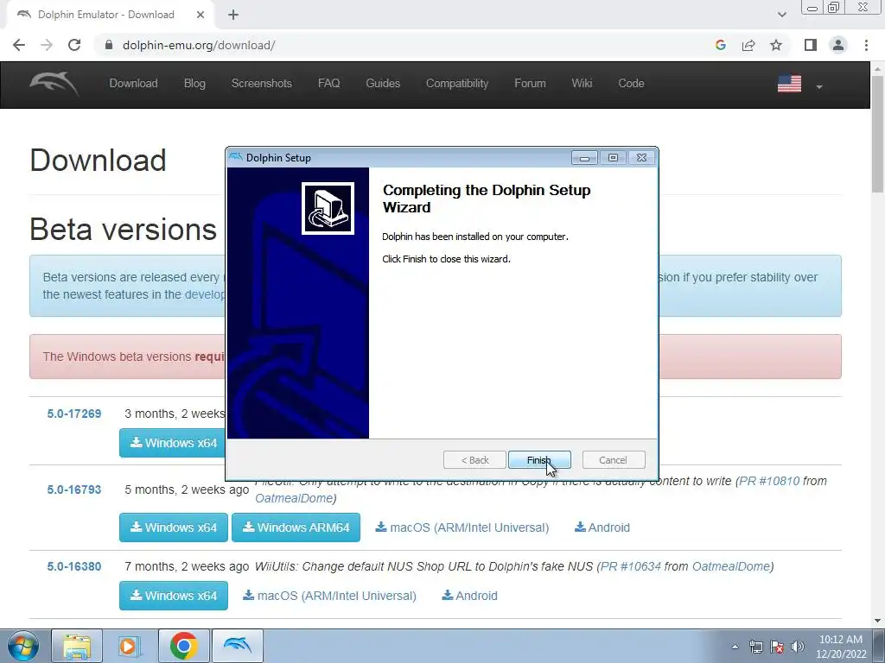The image size is (885, 663).
Task: Download Android build for version 5.0-16793
Action: coord(602,527)
